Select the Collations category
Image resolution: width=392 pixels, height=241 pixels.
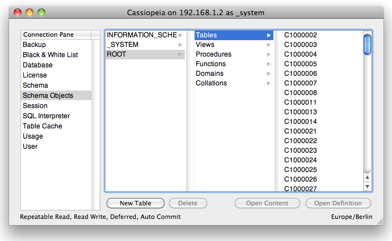211,83
